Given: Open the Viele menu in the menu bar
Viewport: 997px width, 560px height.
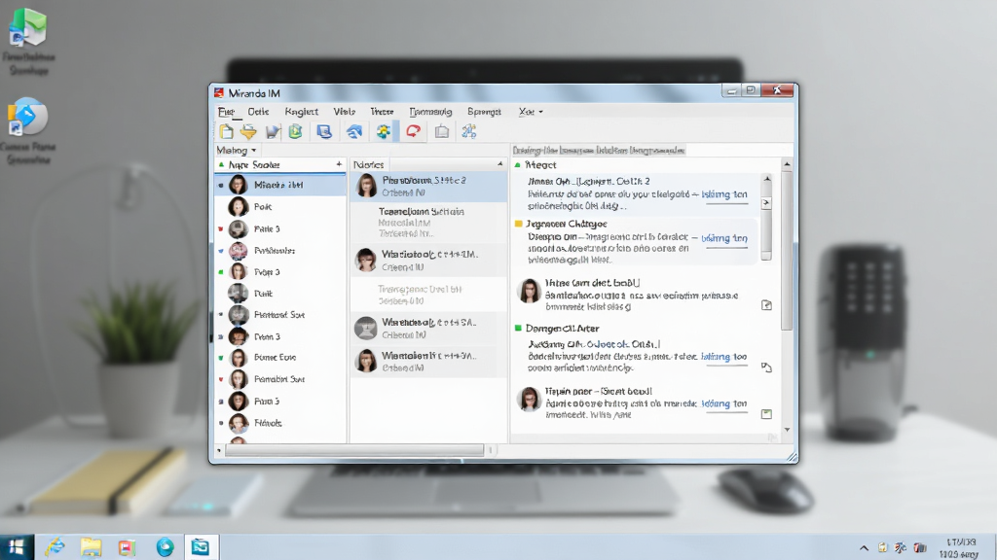Looking at the screenshot, I should (x=344, y=112).
